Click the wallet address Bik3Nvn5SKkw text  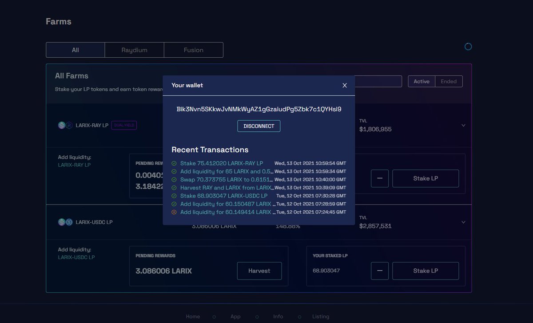pyautogui.click(x=259, y=109)
